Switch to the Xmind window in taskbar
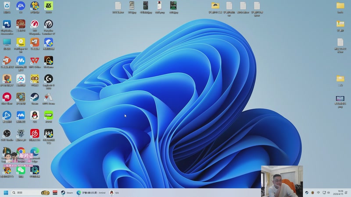The height and width of the screenshot is (197, 351). pyautogui.click(x=91, y=193)
